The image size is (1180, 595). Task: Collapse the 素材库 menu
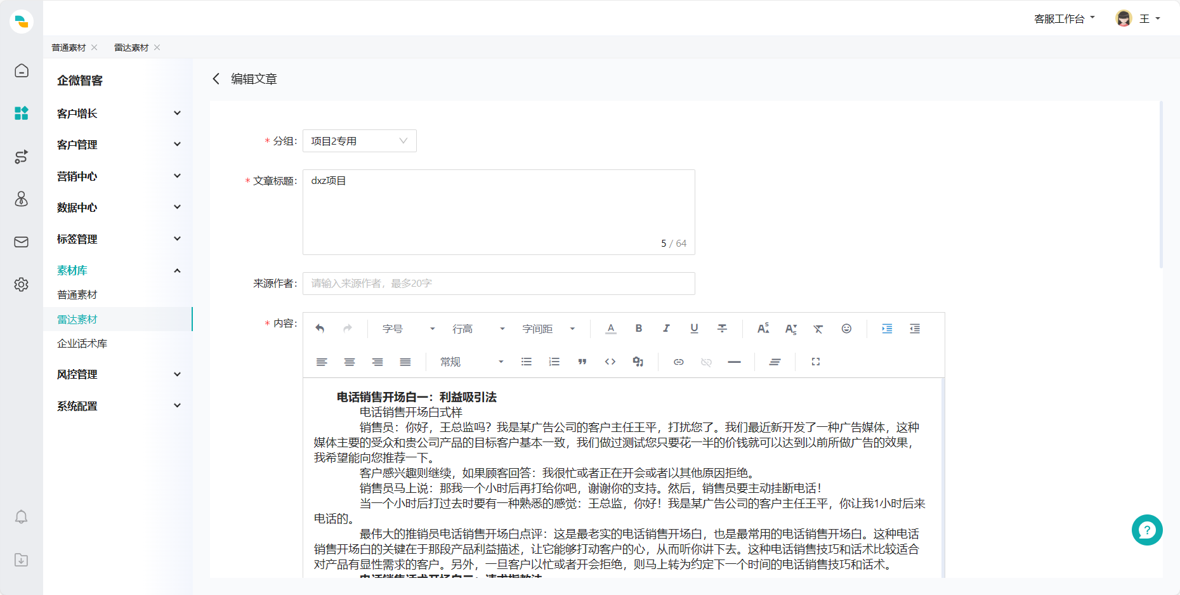coord(119,270)
